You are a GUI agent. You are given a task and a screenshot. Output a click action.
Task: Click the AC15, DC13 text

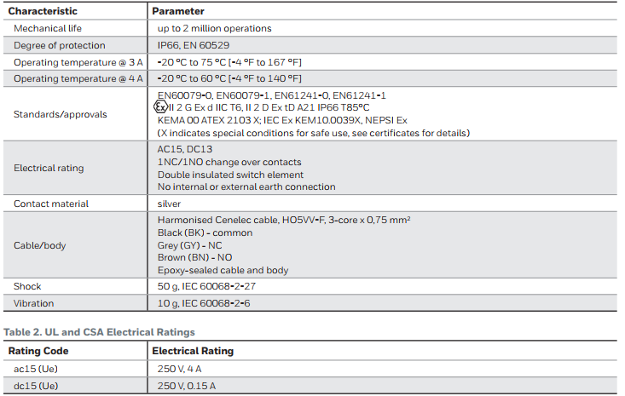point(184,149)
